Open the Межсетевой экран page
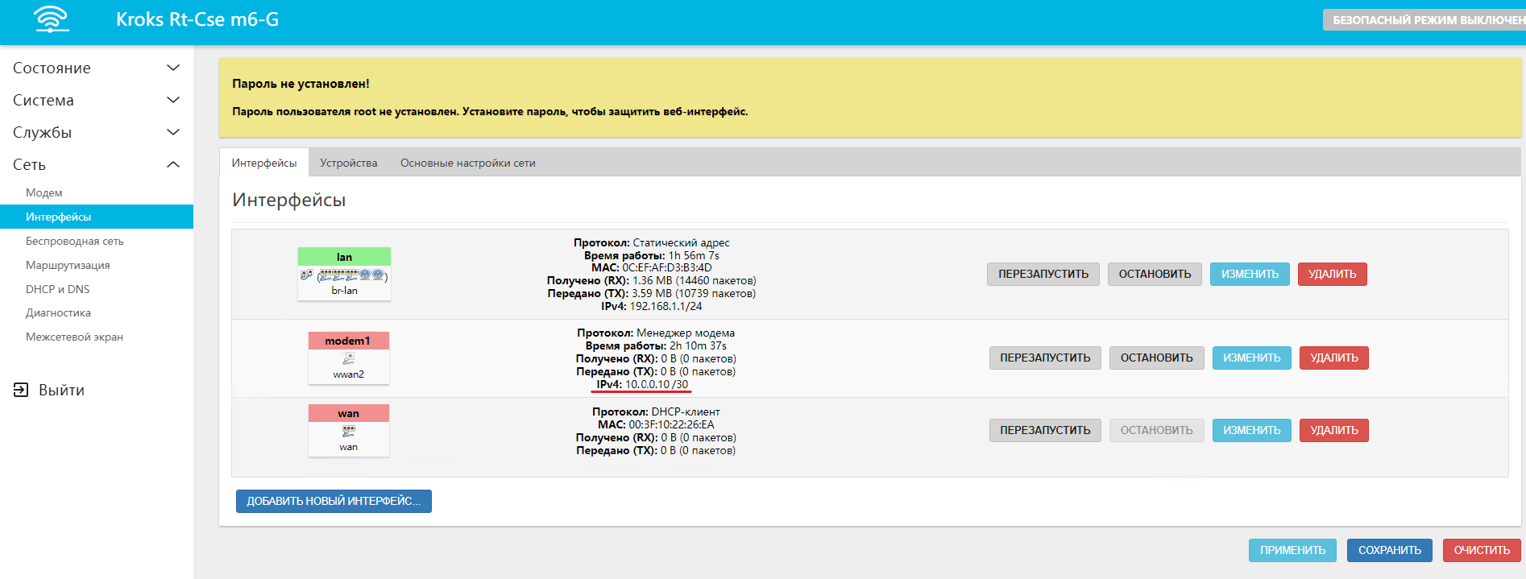 point(74,337)
